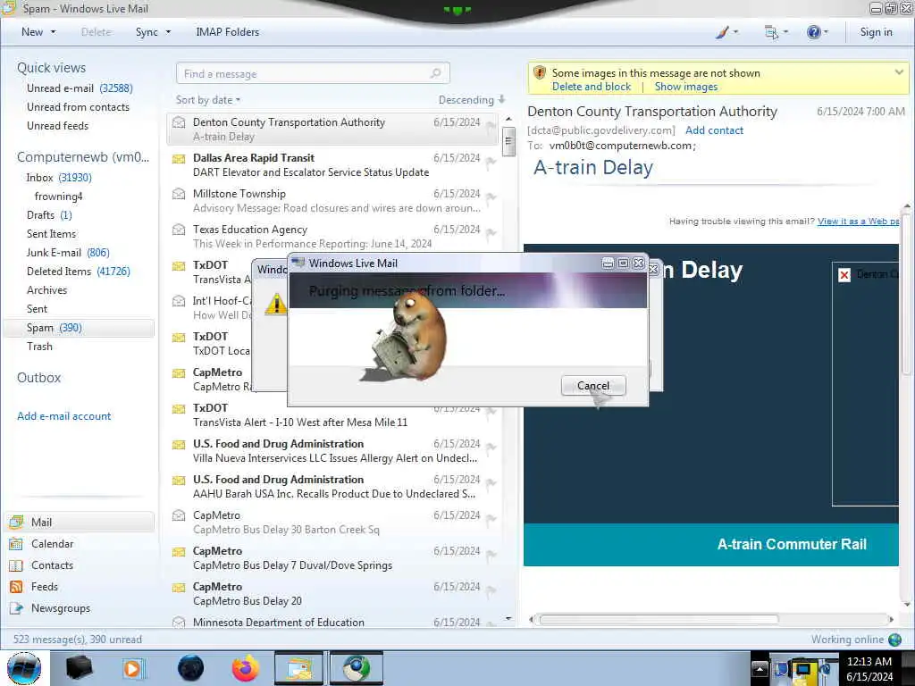Click the Feeds RSS icon
915x686 pixels.
[16, 586]
